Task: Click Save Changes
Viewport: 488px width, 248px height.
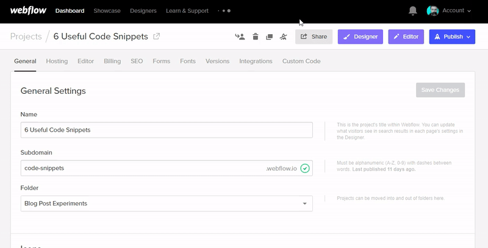Action: tap(440, 90)
